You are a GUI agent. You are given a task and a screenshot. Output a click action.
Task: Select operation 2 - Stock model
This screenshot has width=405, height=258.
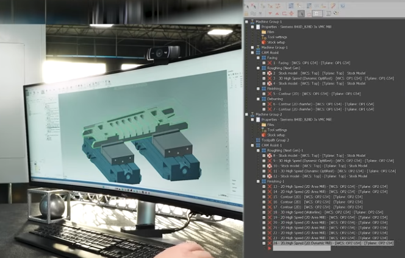tap(319, 73)
